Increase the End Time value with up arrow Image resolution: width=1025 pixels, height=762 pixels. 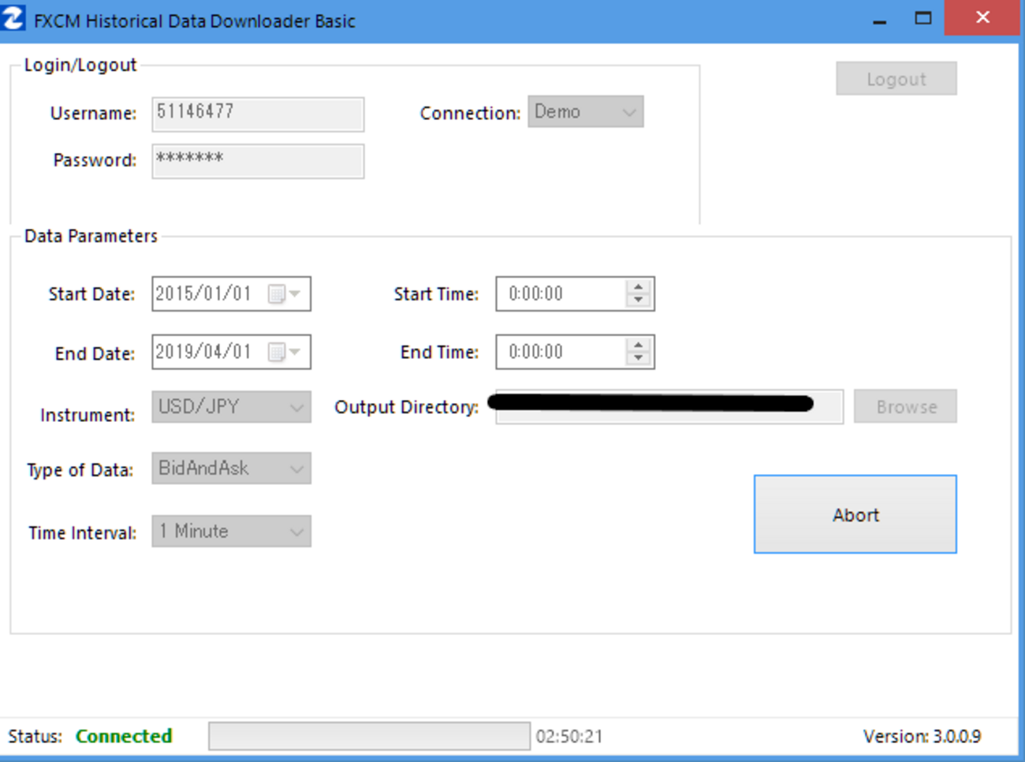tap(639, 345)
